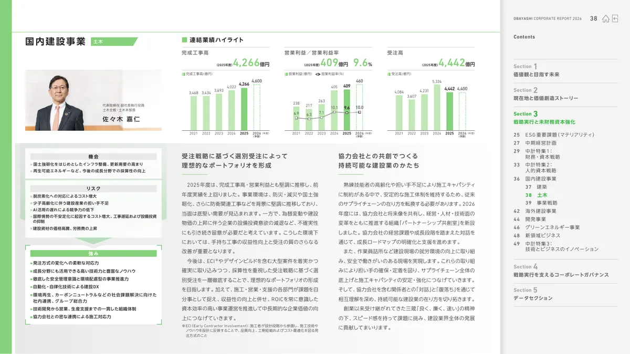
Task: Click the 4,266 億円 completed construction value
Action: pos(251,63)
